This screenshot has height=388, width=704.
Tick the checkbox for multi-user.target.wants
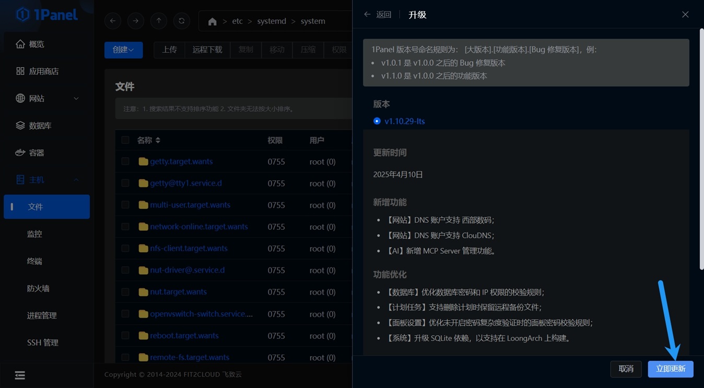125,205
